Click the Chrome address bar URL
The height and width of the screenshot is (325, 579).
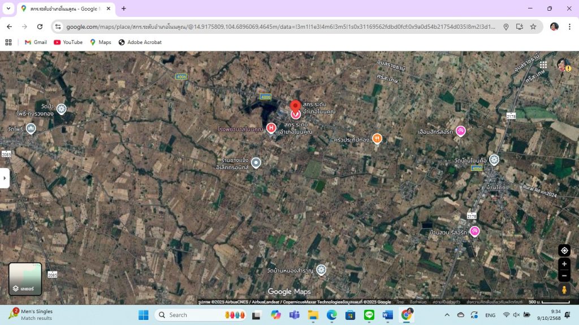(280, 27)
